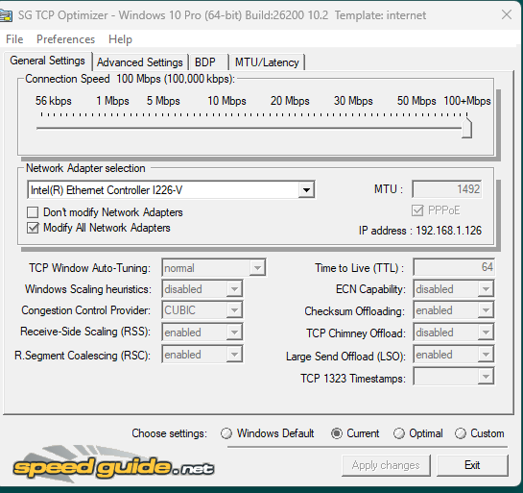The image size is (523, 493).
Task: Expand the R.Segment Coalescing (RSC) dropdown
Action: tap(234, 355)
